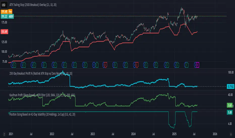Open the Z timezone button
The image size is (235, 138).
click(4, 134)
